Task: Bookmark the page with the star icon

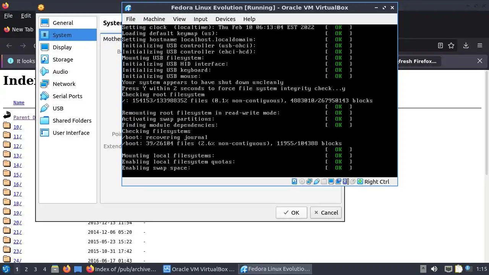Action: 451,45
